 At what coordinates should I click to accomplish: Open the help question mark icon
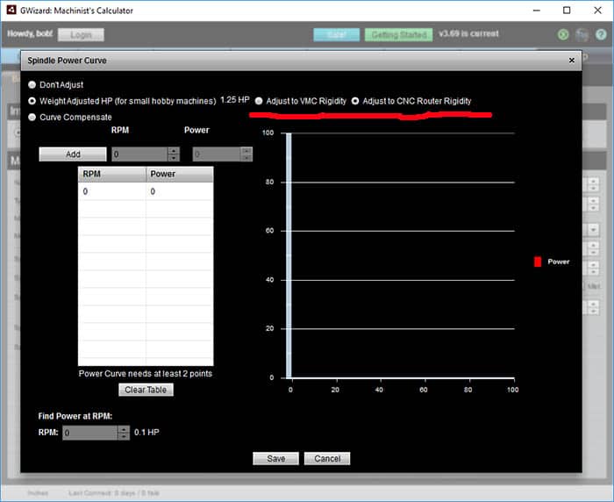(x=601, y=34)
